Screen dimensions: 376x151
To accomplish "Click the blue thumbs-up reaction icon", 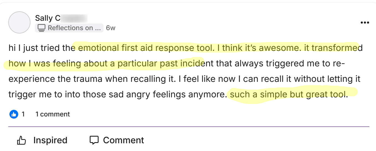I will [14, 114].
